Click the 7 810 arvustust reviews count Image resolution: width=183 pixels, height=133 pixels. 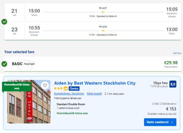(x=159, y=86)
